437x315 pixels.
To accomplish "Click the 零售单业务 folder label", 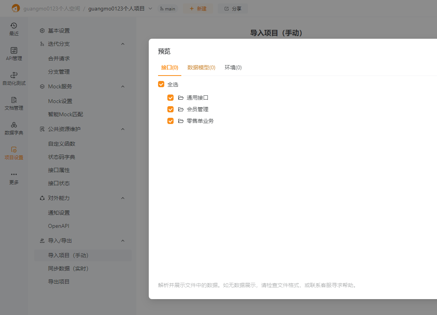I will click(x=200, y=121).
